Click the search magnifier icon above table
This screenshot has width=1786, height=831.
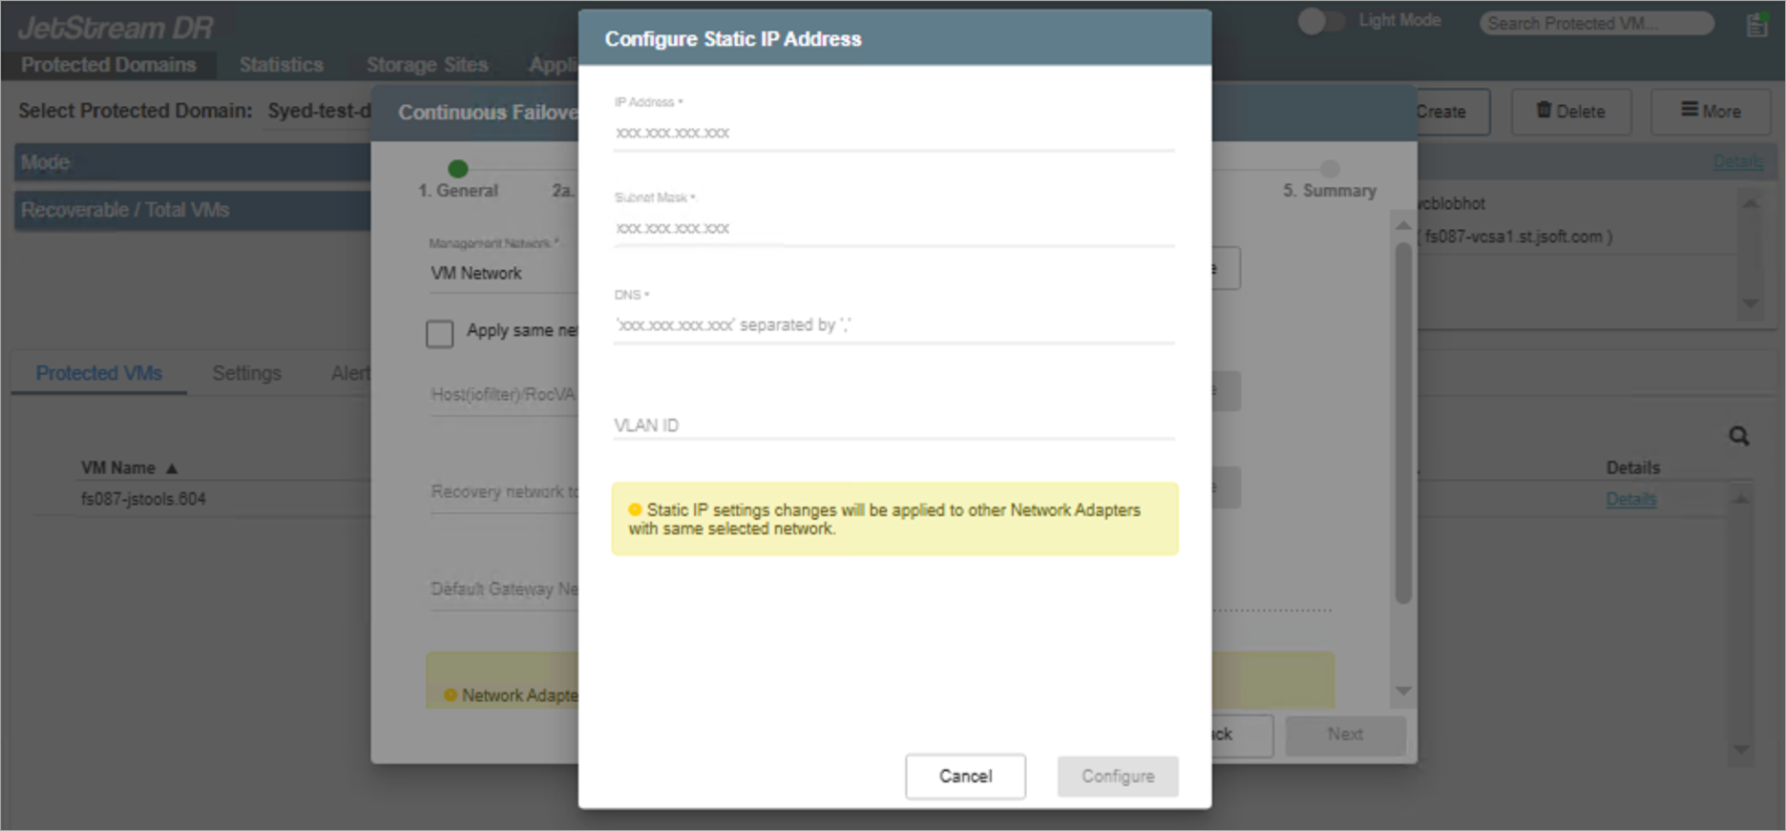point(1738,436)
